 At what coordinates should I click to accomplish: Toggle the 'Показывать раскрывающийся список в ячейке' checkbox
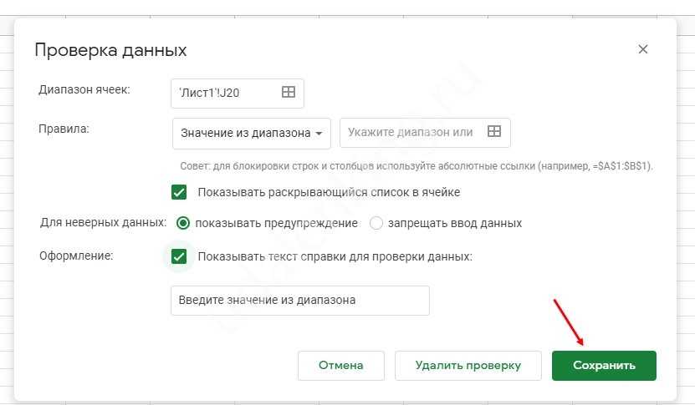tap(179, 192)
